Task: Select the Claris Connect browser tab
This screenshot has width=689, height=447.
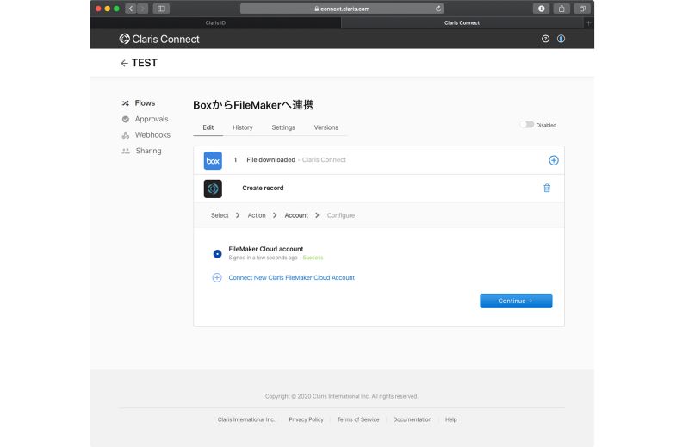Action: [x=462, y=23]
